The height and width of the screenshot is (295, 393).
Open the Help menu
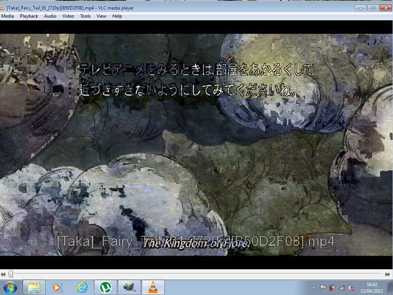click(117, 16)
